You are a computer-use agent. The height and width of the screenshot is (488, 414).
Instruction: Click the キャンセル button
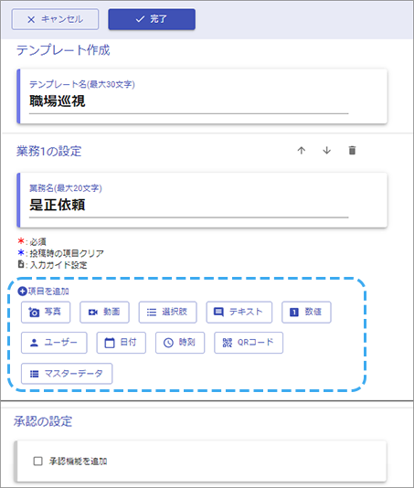pos(55,19)
